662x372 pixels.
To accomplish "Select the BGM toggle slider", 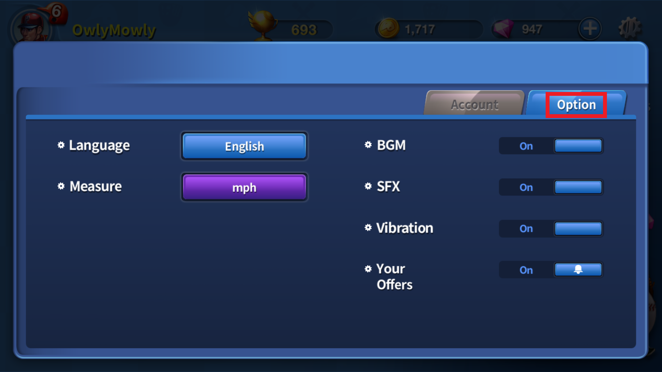I will (578, 145).
